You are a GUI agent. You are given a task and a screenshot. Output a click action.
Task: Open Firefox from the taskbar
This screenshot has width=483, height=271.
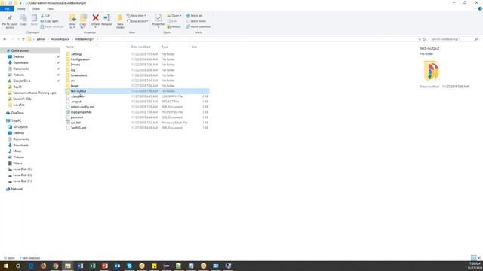(43, 266)
